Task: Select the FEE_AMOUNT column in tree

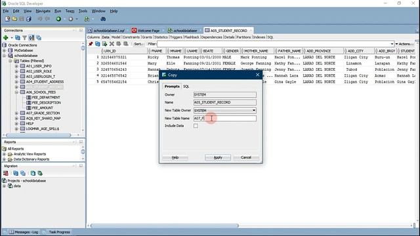Action: click(x=42, y=108)
